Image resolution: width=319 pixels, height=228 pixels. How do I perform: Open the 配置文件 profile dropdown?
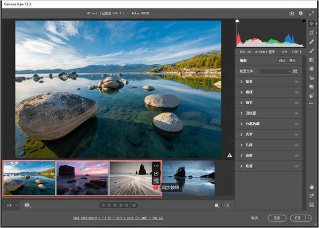click(275, 71)
